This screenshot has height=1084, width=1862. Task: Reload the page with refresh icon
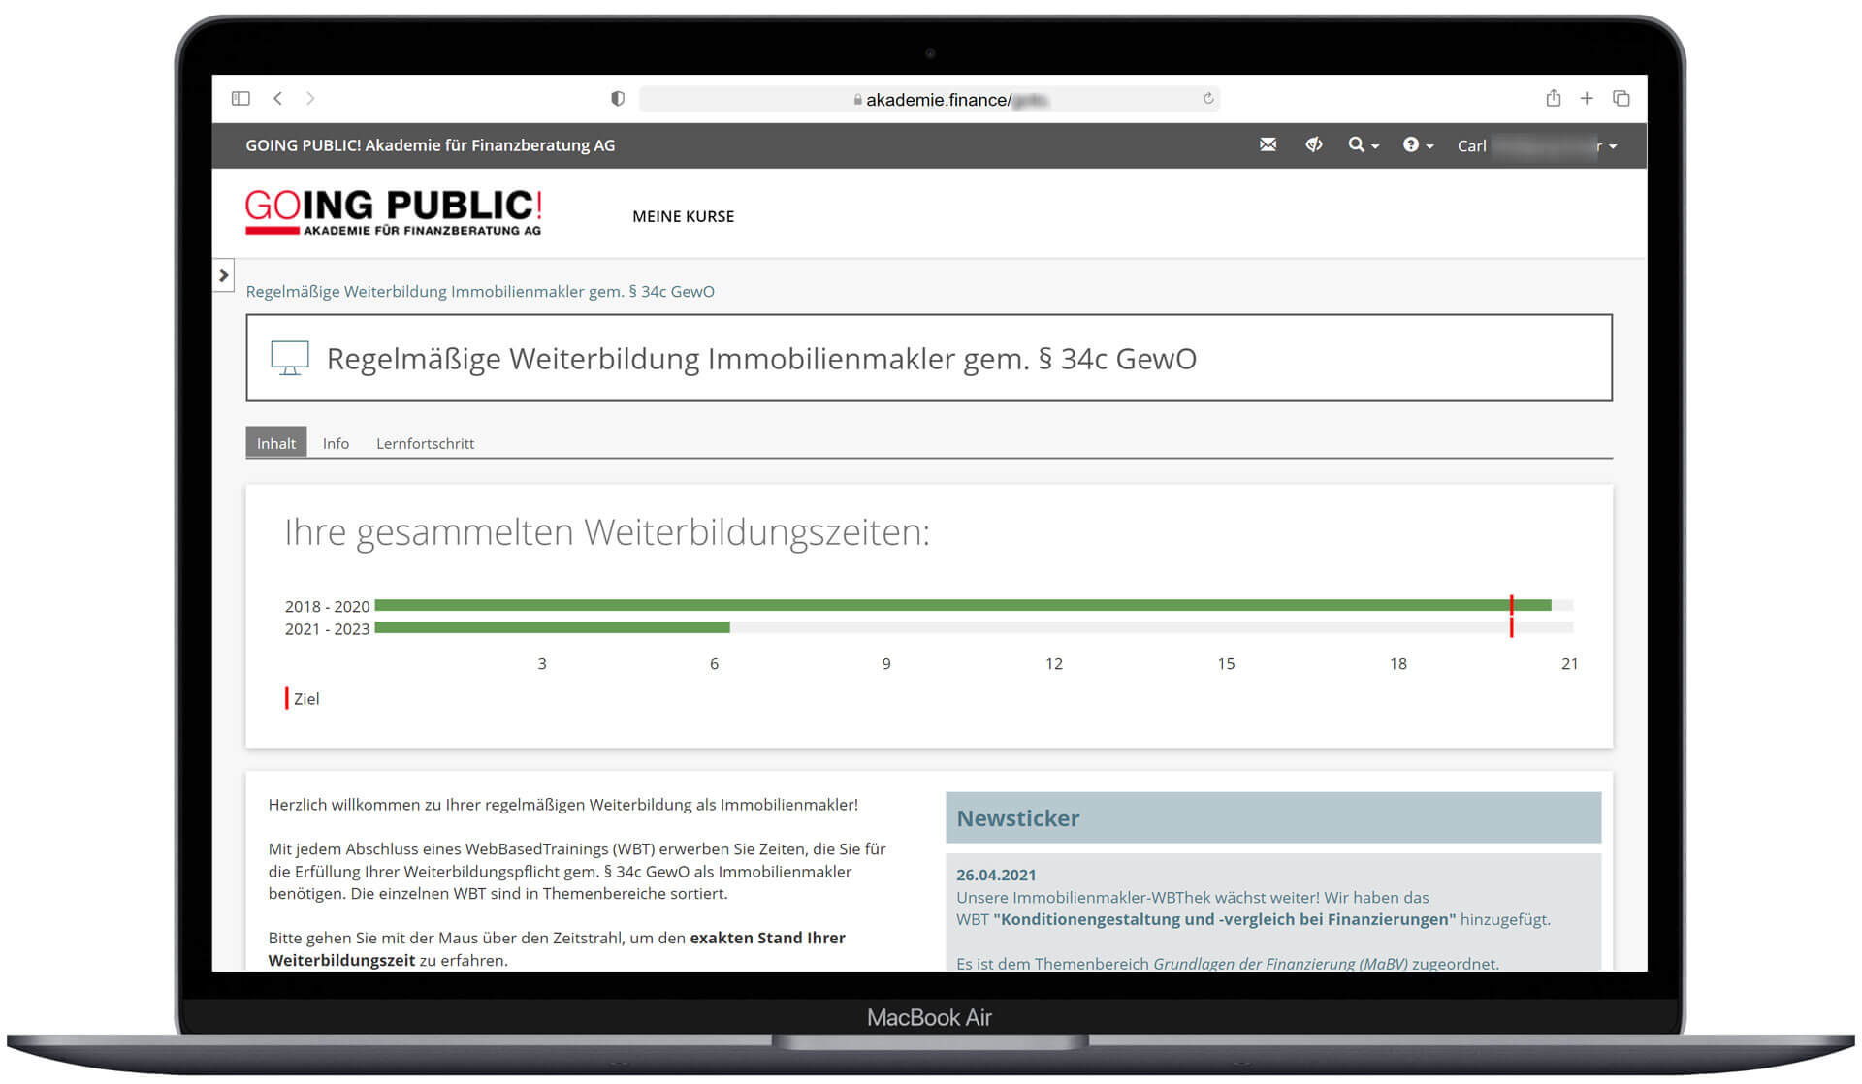1207,98
